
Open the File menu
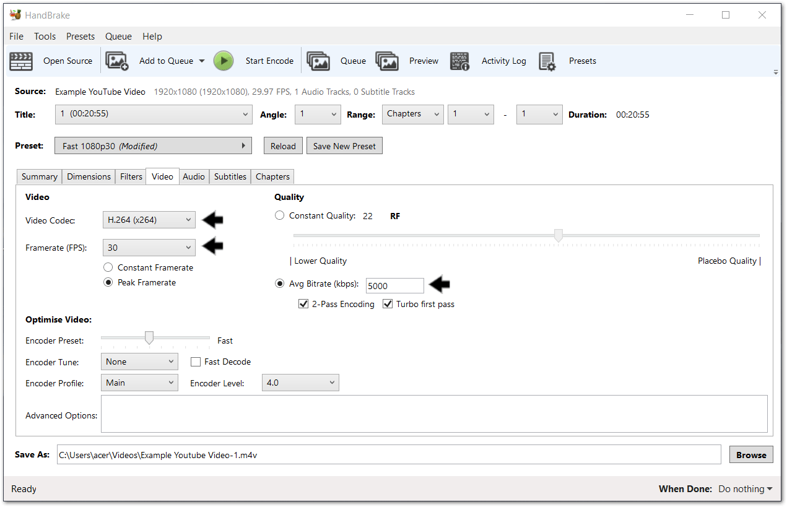(x=17, y=37)
